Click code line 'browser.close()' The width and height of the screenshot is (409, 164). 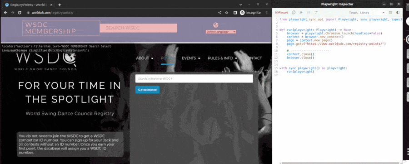[300, 58]
